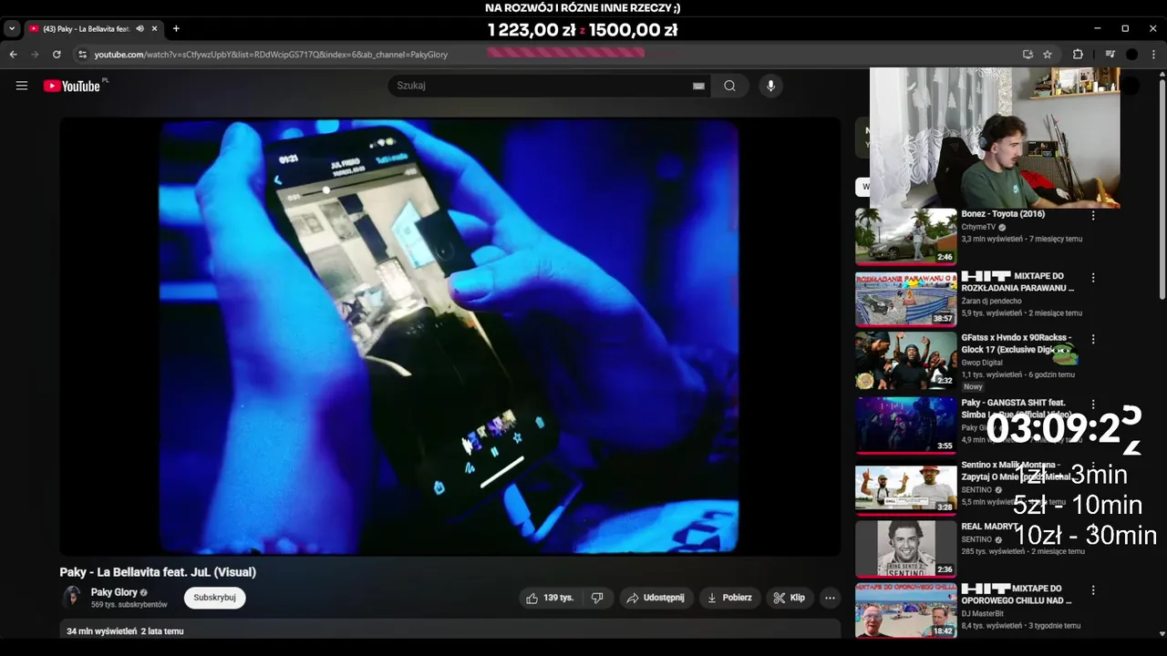The image size is (1167, 656).
Task: Open the media control playlist icon
Action: [x=1110, y=55]
